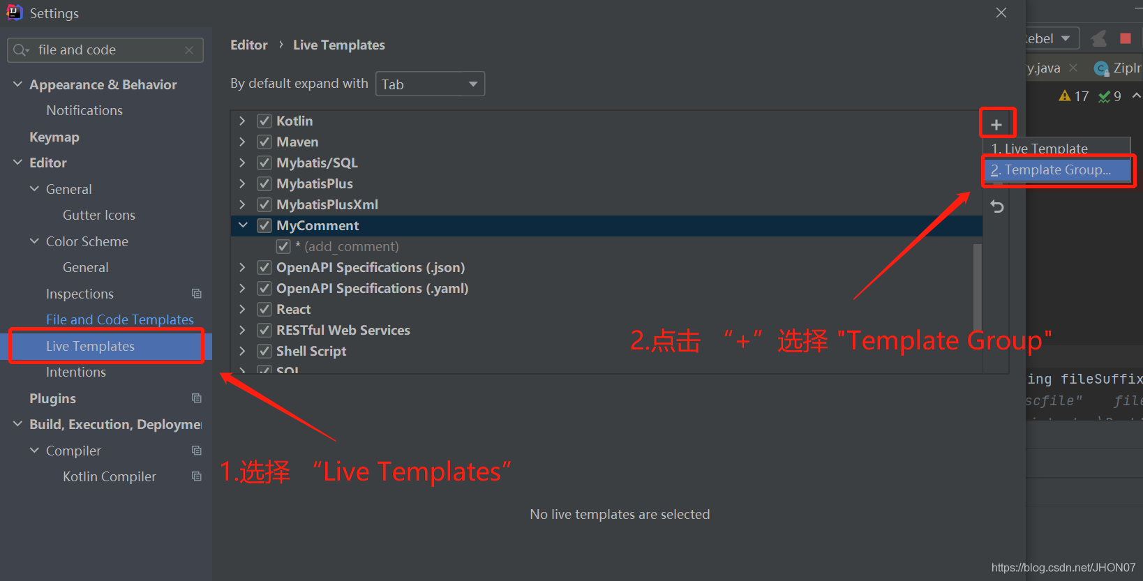Screen dimensions: 1143x581
Task: Expand the Maven template group
Action: [x=242, y=142]
